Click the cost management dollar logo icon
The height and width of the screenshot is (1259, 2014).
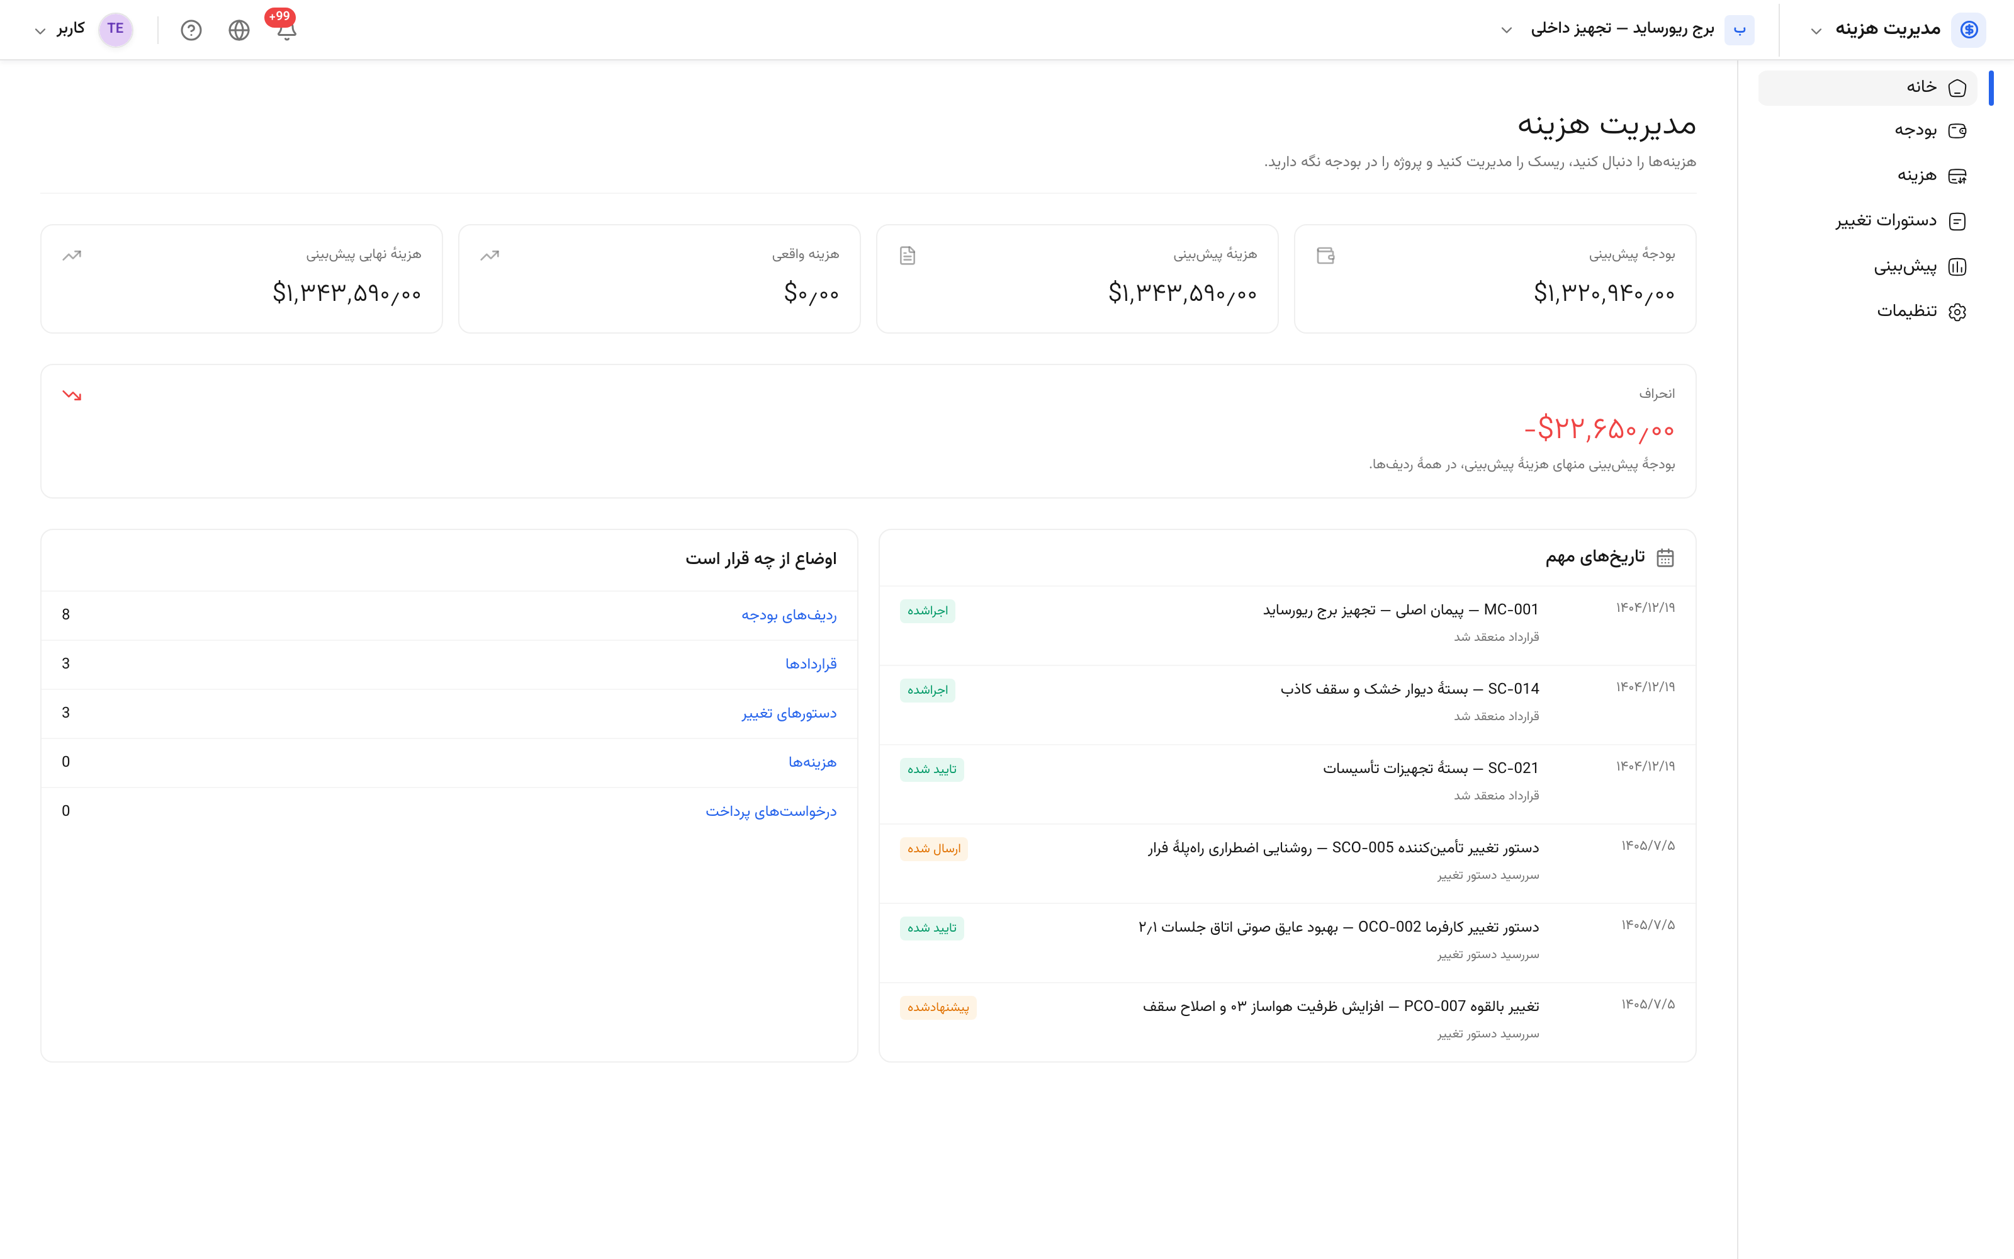(x=1968, y=29)
